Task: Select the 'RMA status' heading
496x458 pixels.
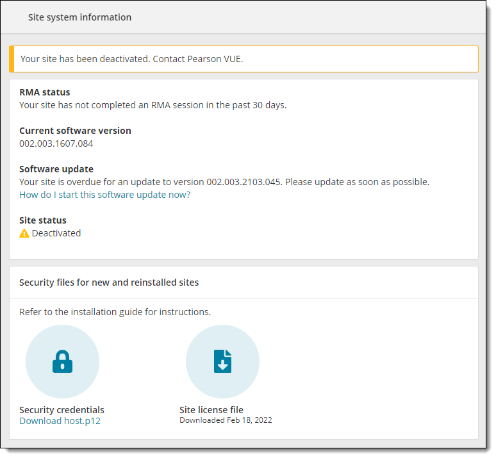Action: [45, 92]
